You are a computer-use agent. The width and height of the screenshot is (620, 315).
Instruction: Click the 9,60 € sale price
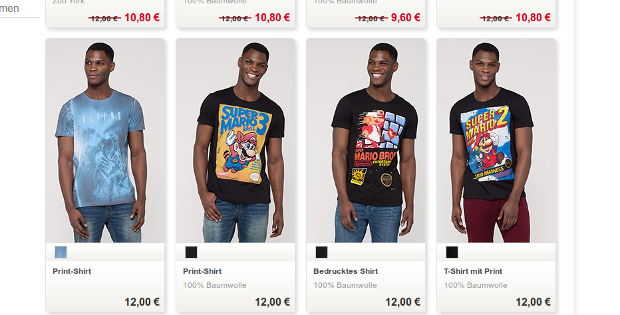[406, 17]
